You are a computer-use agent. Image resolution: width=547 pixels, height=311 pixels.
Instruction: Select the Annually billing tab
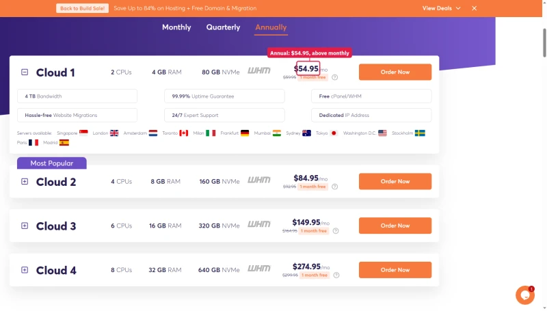(271, 27)
